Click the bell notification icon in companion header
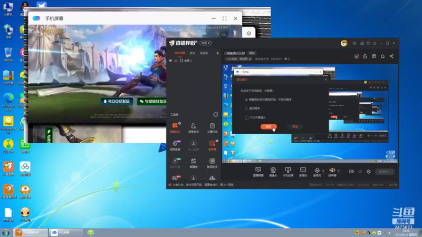 point(382,56)
